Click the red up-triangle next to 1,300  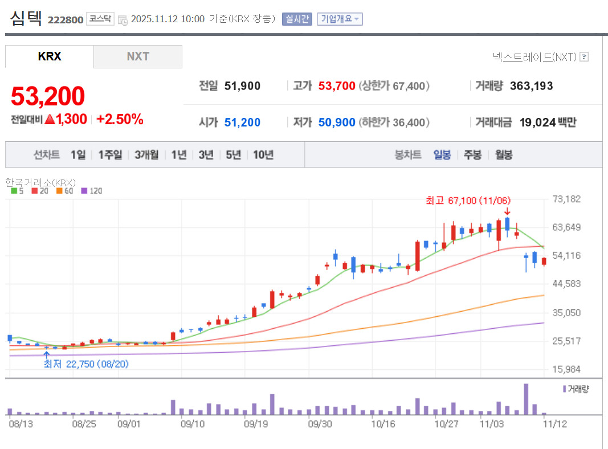[x=50, y=120]
